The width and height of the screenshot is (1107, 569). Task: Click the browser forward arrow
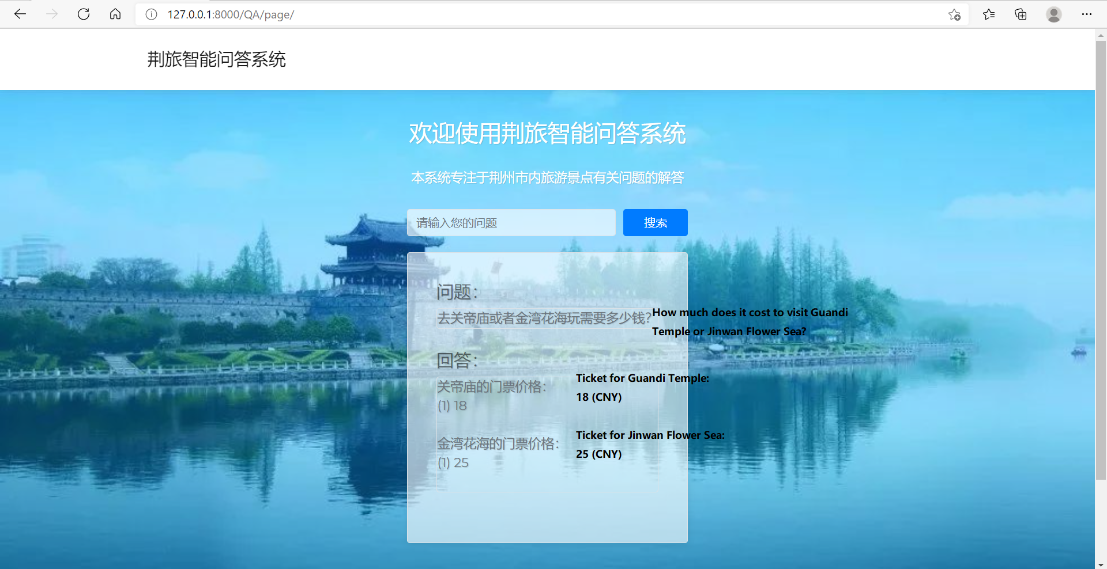(x=52, y=14)
